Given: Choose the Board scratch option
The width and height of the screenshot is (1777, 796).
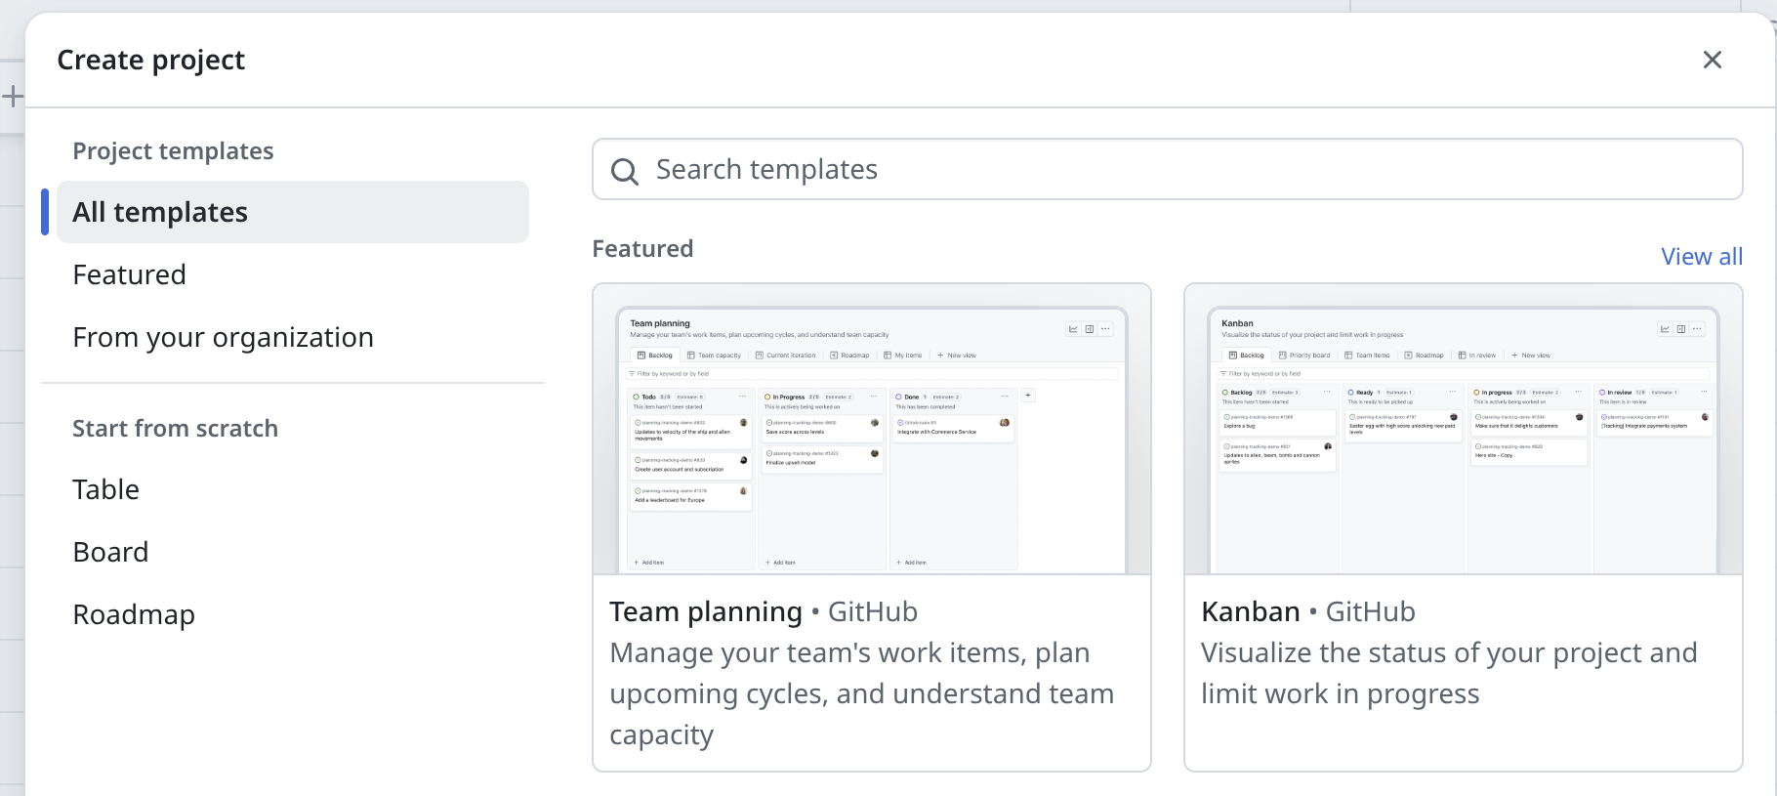Looking at the screenshot, I should (x=110, y=552).
